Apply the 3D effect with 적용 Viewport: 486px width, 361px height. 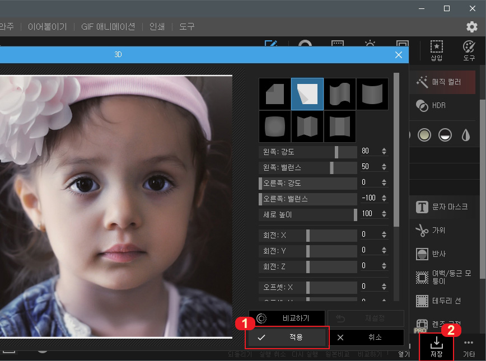click(287, 337)
